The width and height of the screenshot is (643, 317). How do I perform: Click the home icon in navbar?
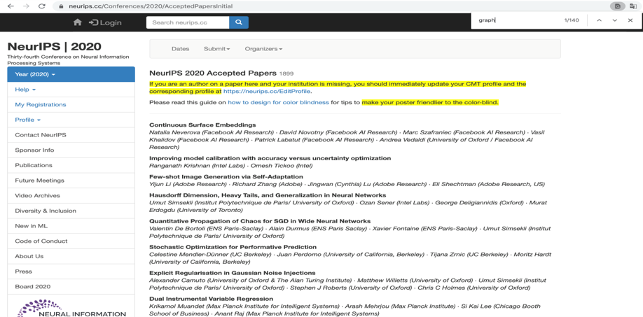(78, 22)
